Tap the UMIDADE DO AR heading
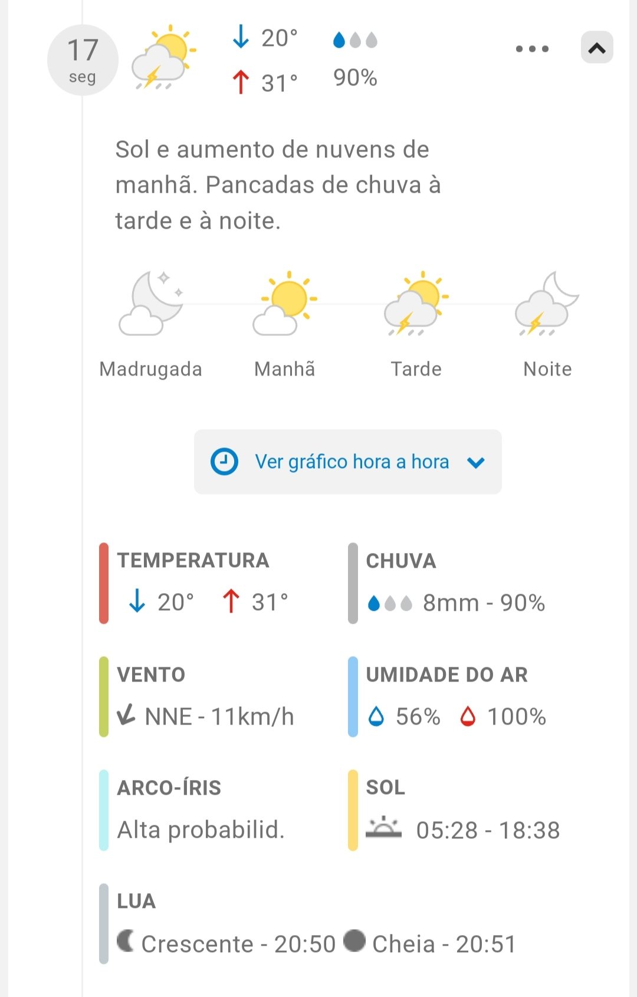This screenshot has width=637, height=997. tap(446, 674)
